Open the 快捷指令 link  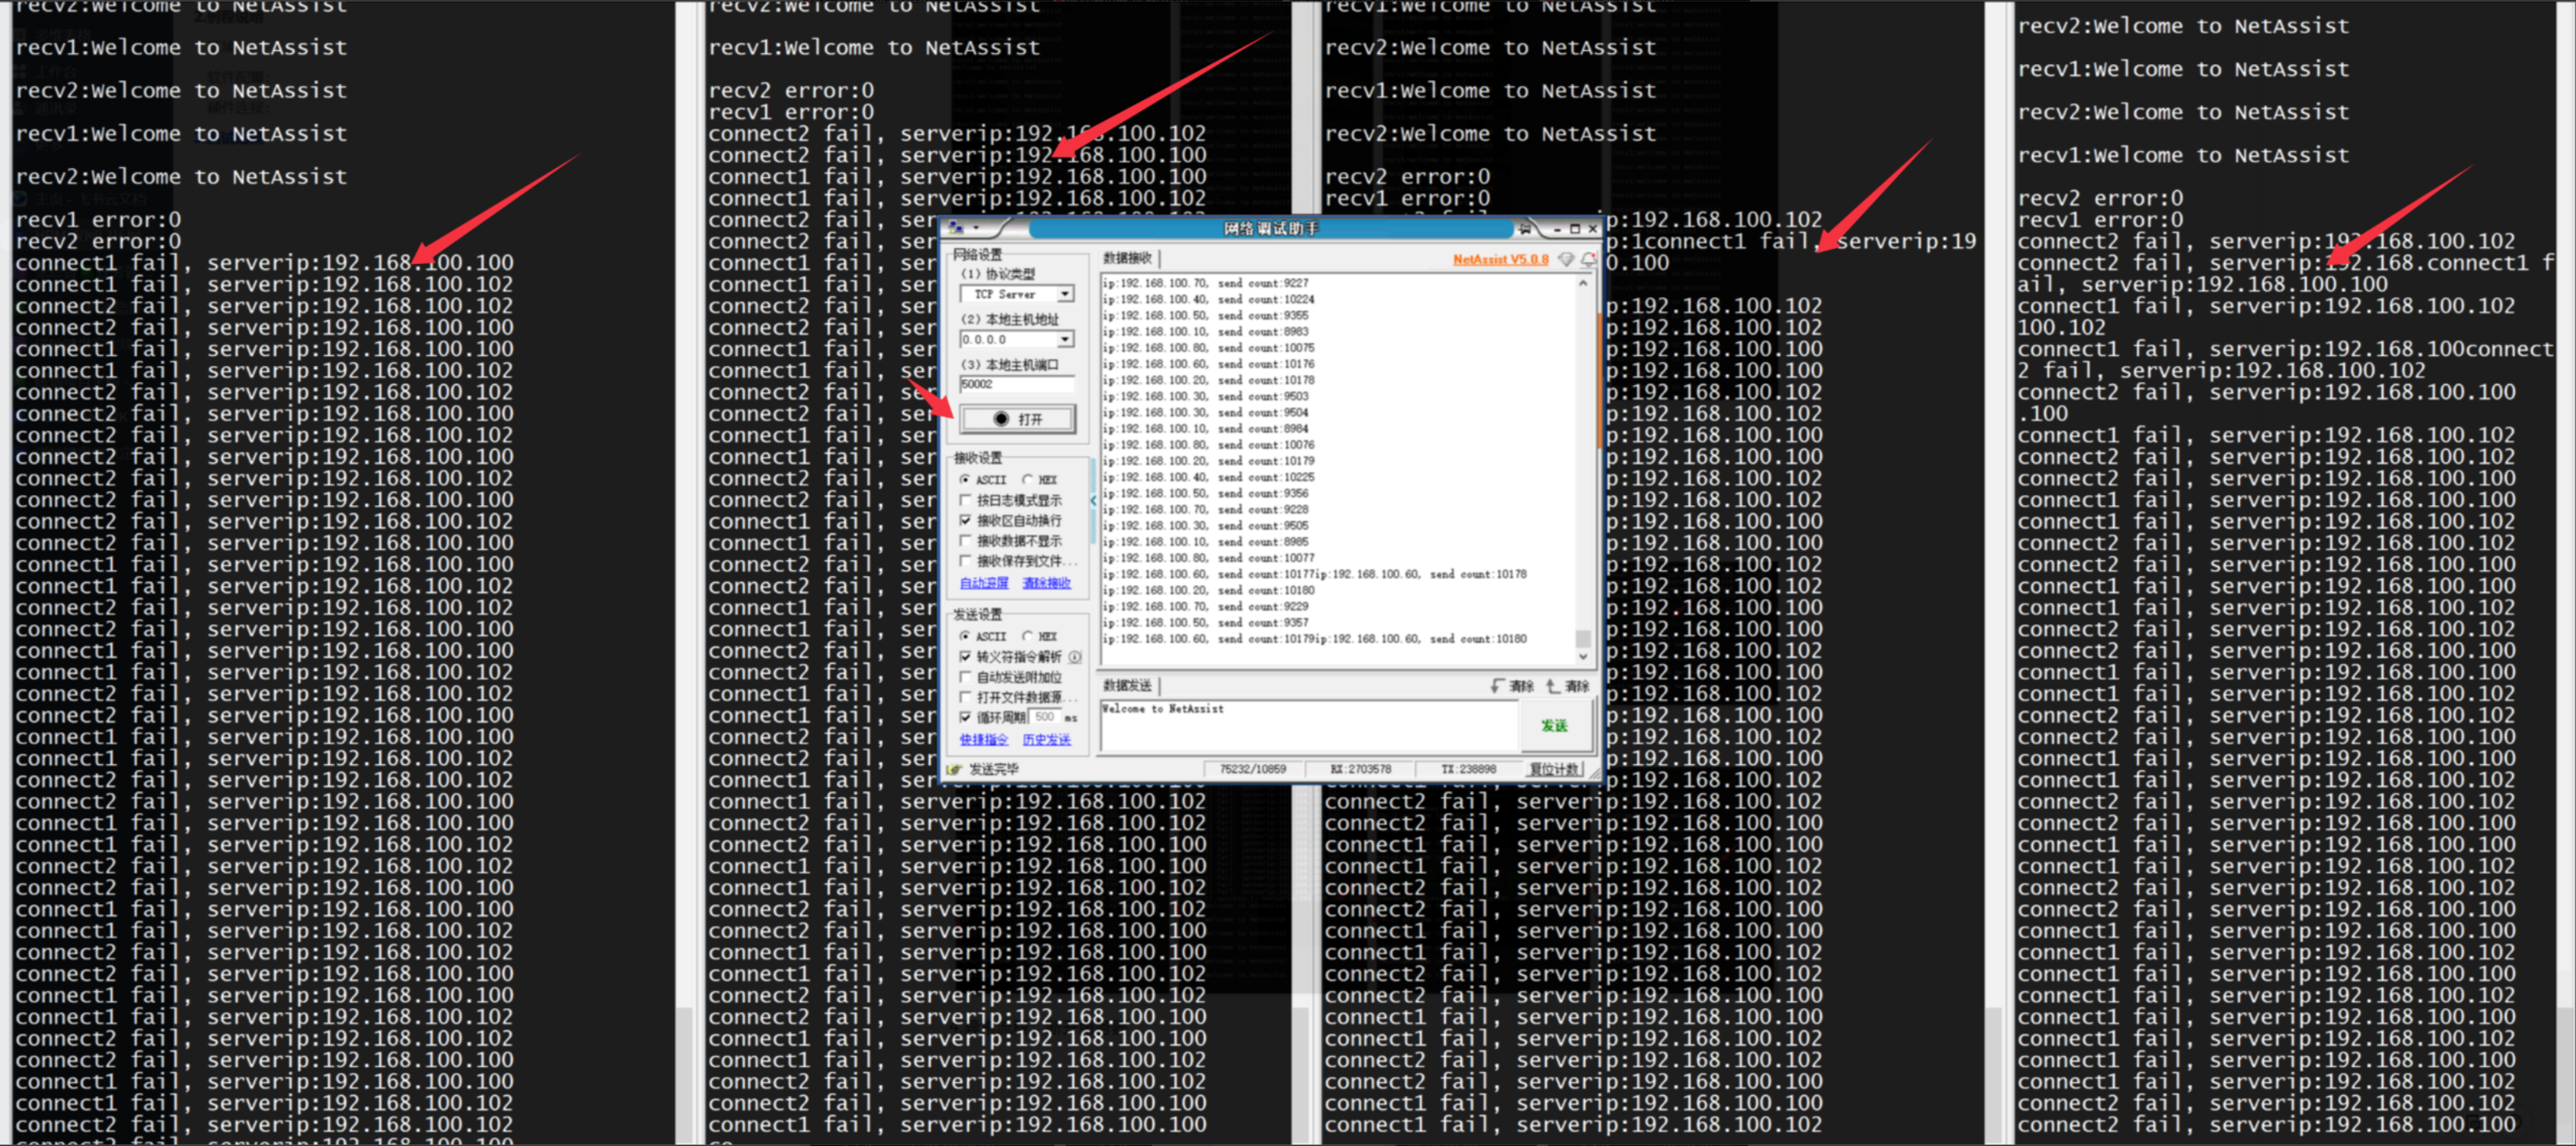point(984,740)
